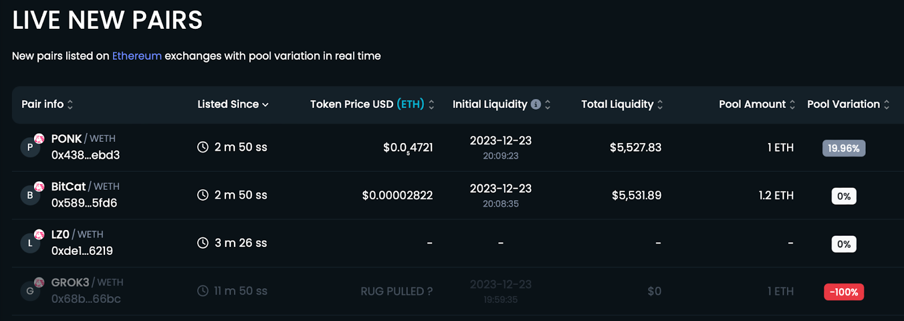
Task: Click the PONK token avatar icon
Action: 30,147
